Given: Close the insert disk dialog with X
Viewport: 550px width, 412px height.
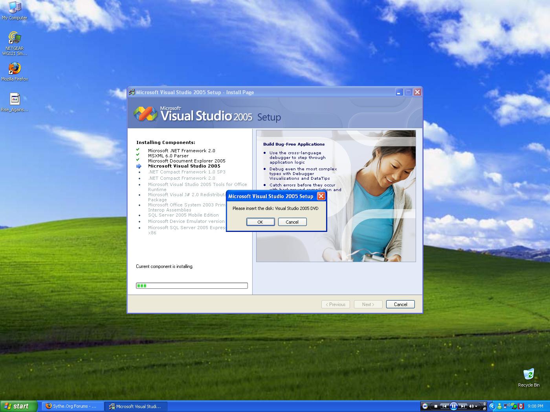Looking at the screenshot, I should [321, 196].
